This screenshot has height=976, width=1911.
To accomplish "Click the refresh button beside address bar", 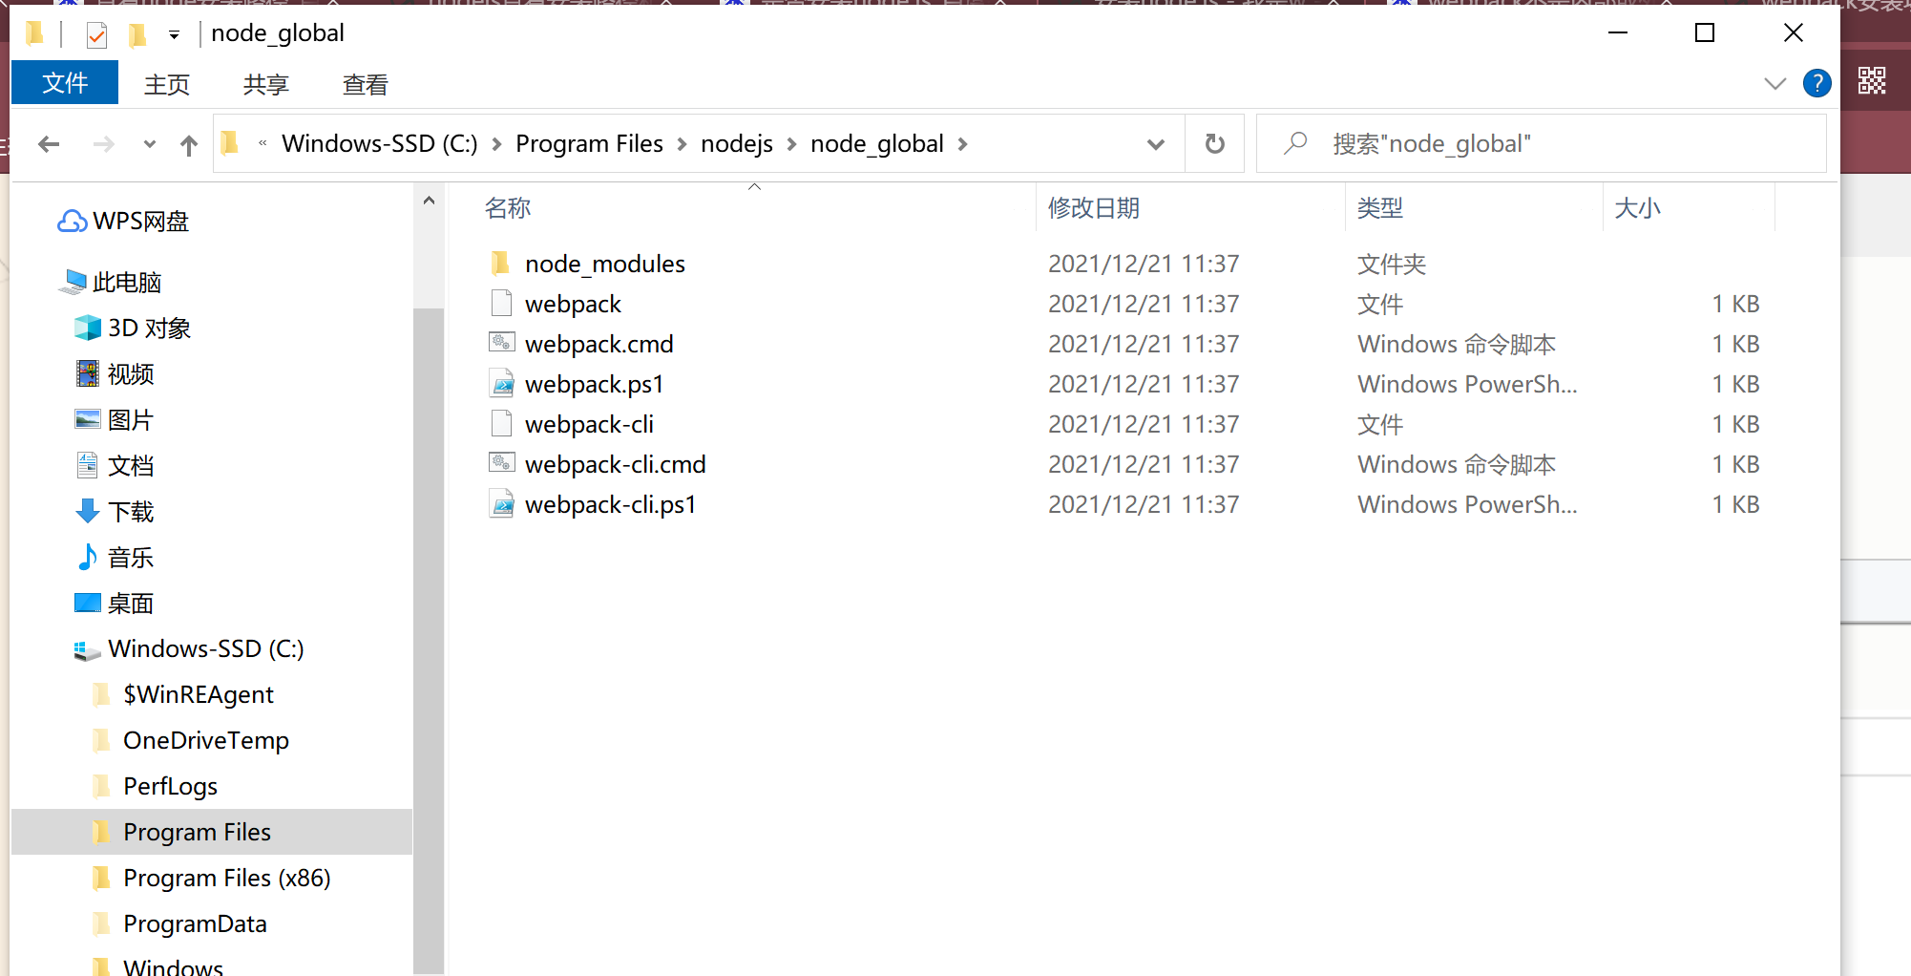I will pyautogui.click(x=1214, y=144).
